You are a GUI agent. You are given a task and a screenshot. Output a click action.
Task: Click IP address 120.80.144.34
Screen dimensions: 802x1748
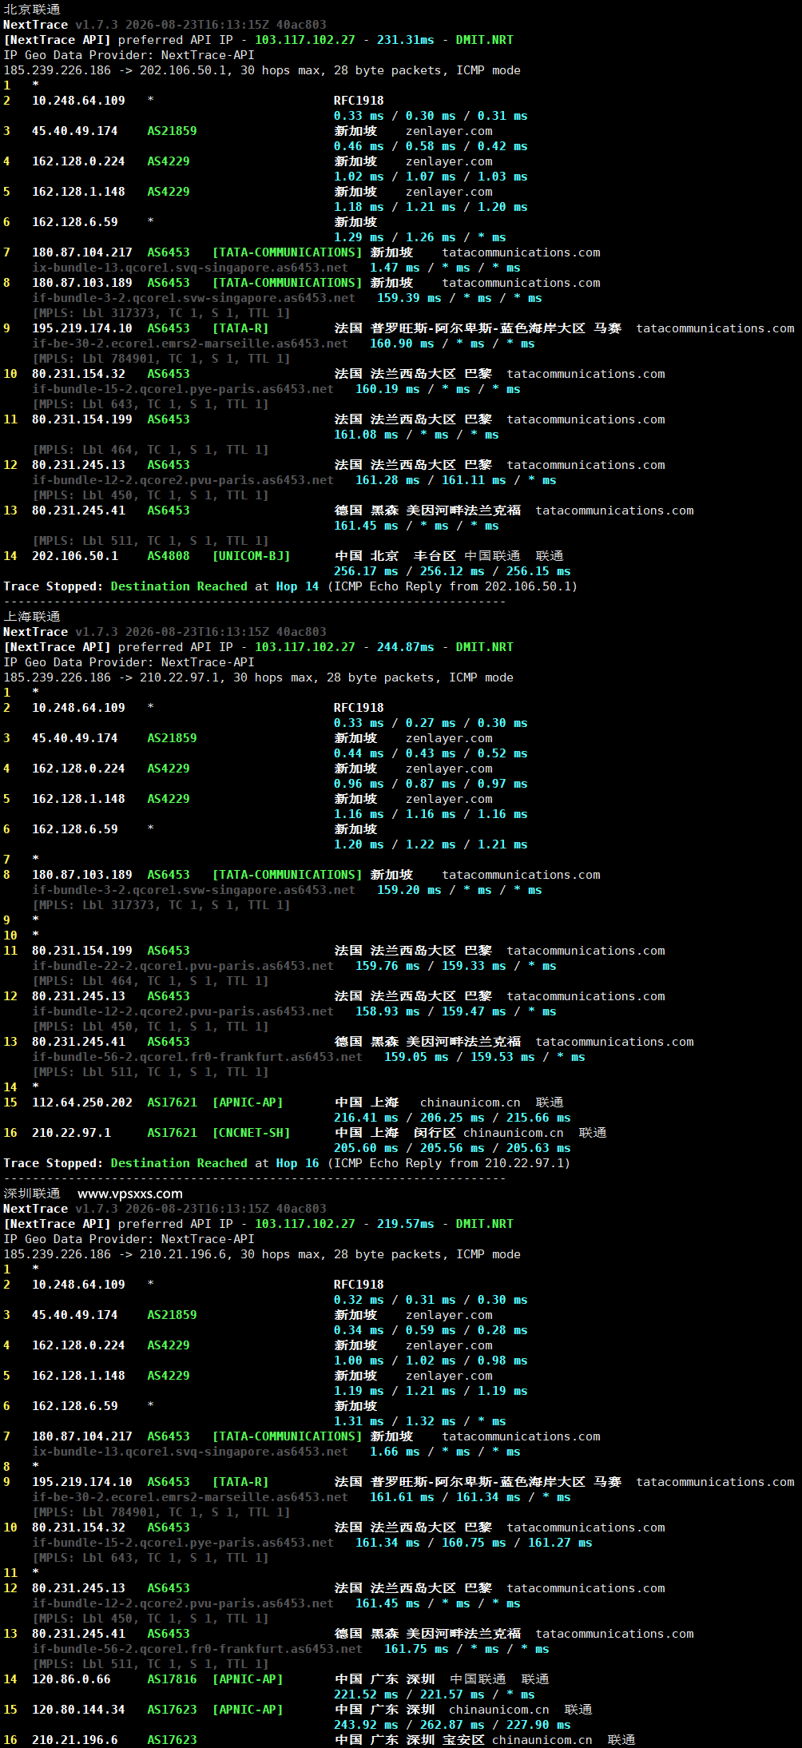click(78, 1710)
